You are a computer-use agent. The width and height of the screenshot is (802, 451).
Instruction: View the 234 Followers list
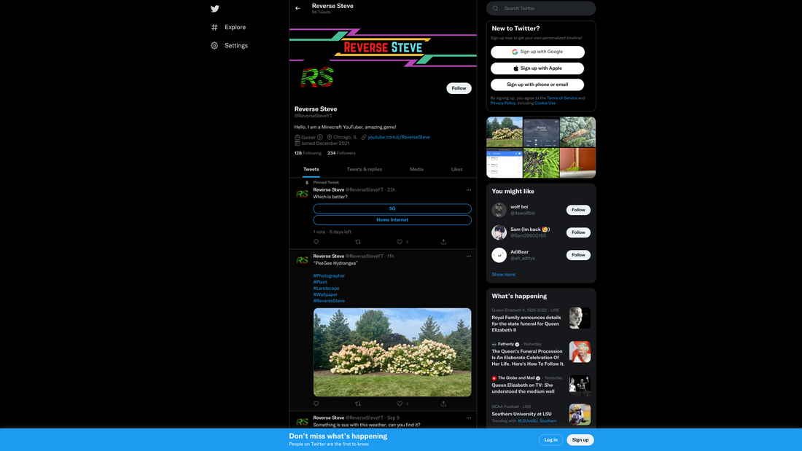click(x=341, y=153)
